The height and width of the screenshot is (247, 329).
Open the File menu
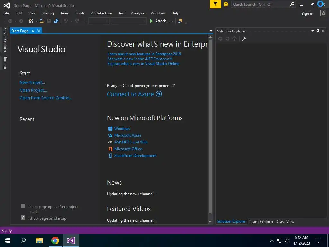[6, 13]
